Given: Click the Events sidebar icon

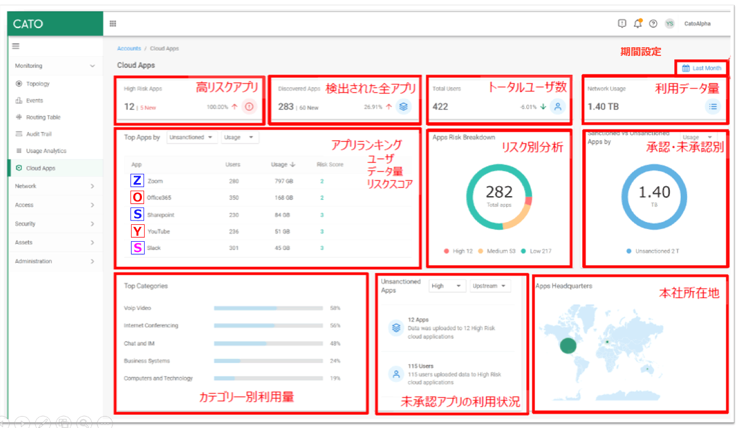Looking at the screenshot, I should point(19,100).
